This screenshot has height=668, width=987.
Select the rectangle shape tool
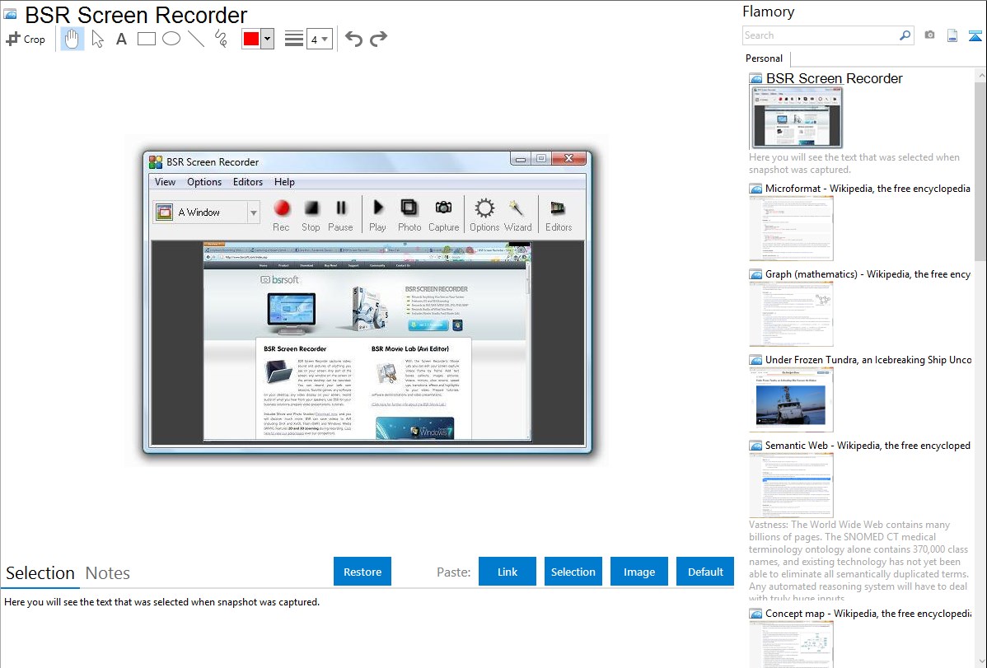pyautogui.click(x=147, y=39)
